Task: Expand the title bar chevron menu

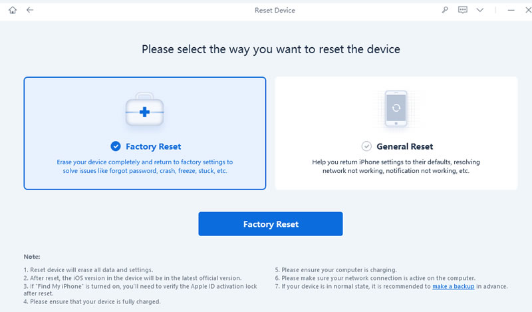Action: (479, 10)
